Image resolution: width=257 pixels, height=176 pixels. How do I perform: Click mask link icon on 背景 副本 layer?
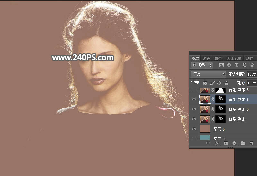213,119
